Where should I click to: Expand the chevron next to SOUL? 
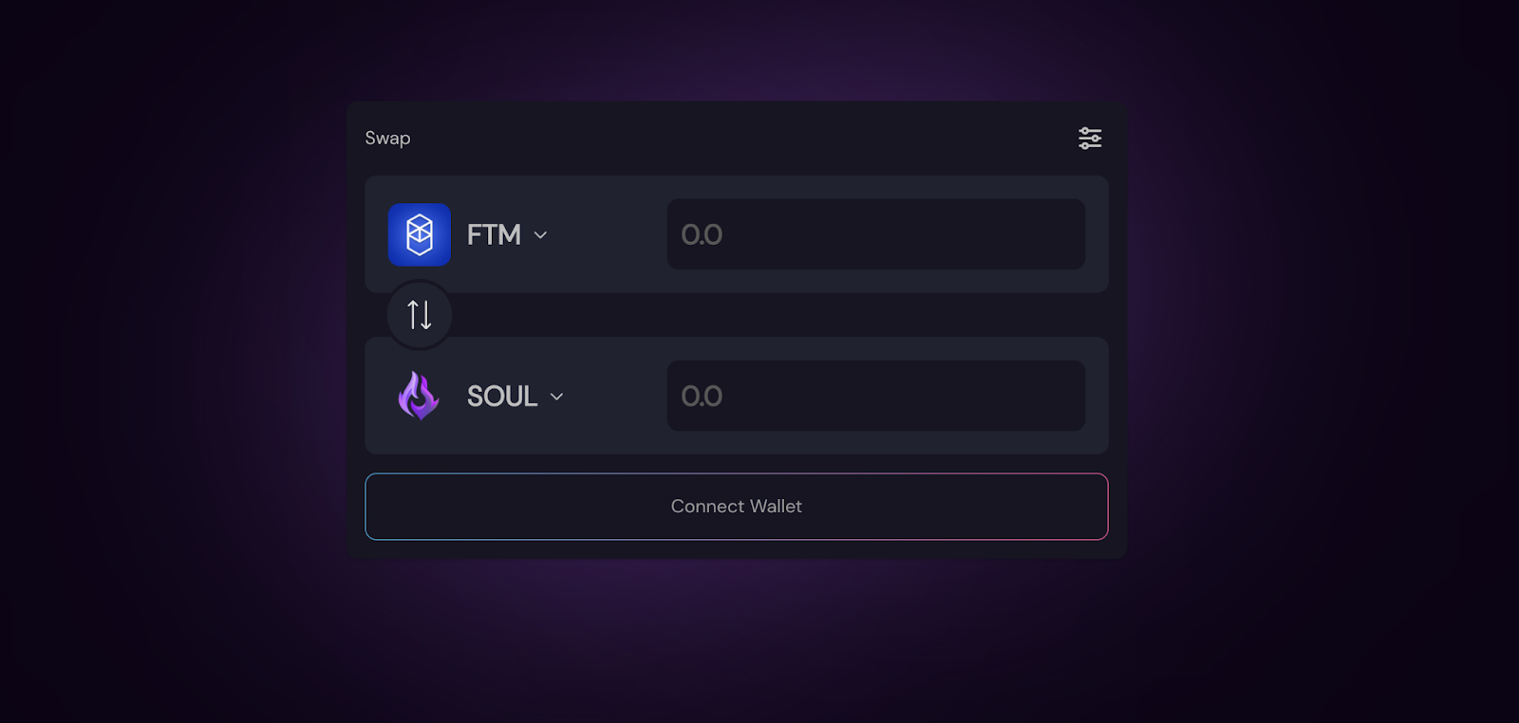556,397
